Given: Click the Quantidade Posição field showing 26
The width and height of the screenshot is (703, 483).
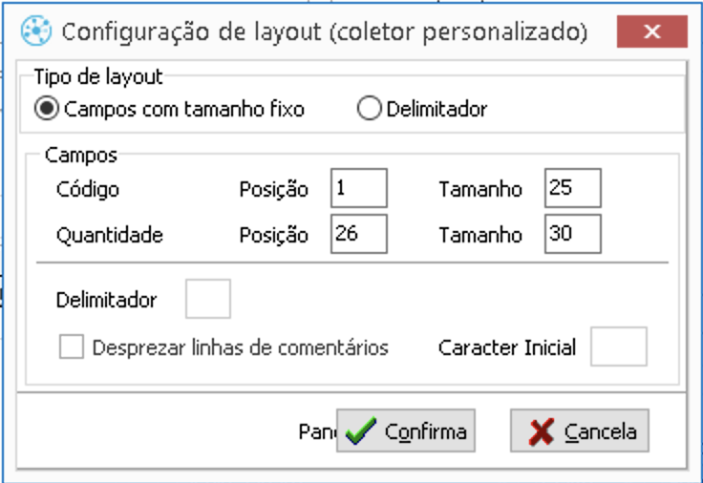Looking at the screenshot, I should pos(358,234).
